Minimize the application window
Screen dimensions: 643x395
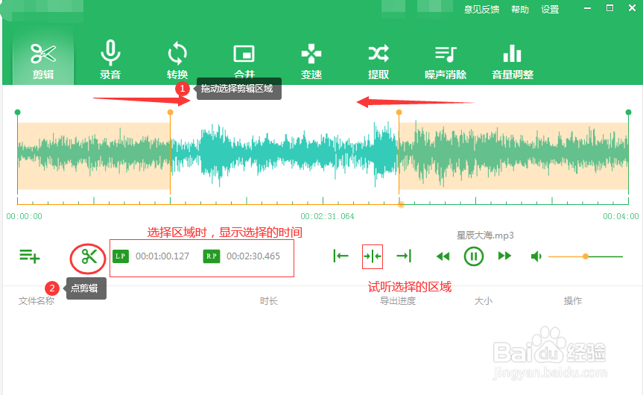(x=587, y=8)
